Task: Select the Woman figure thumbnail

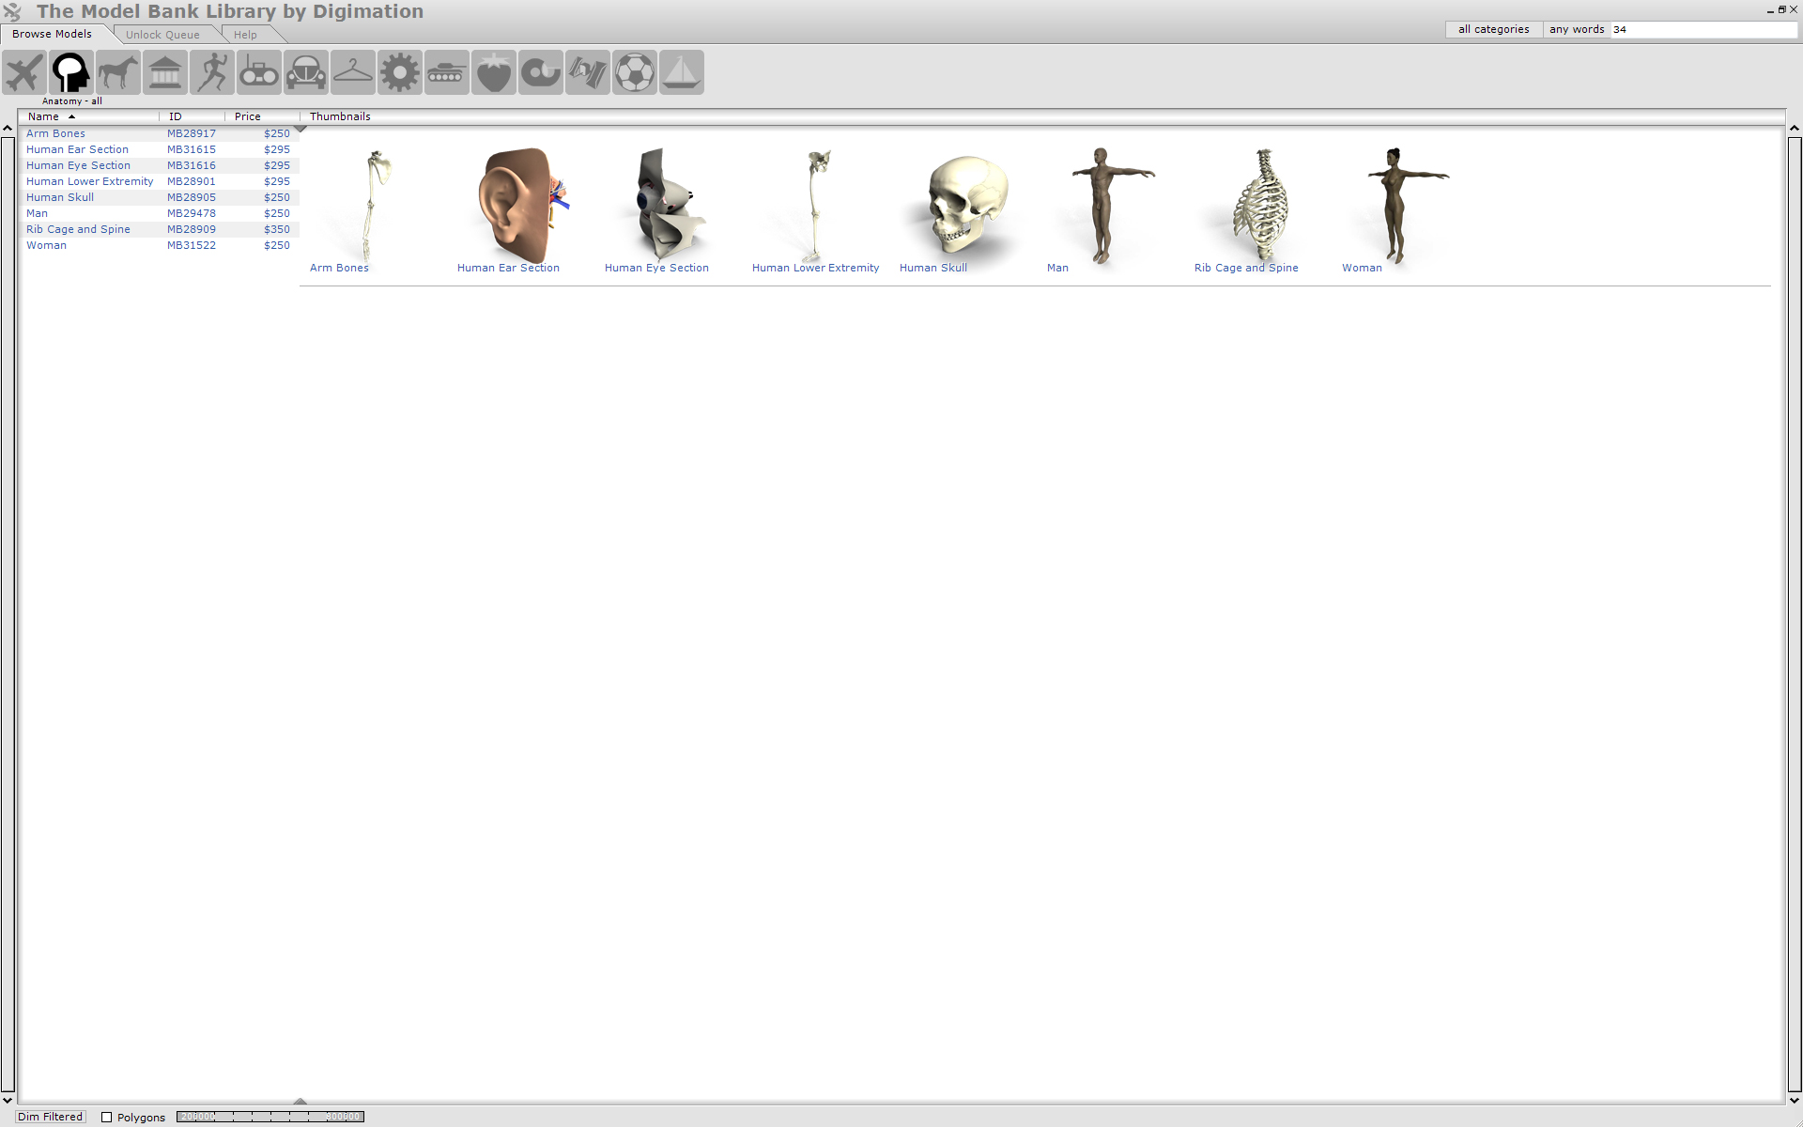Action: pyautogui.click(x=1408, y=205)
